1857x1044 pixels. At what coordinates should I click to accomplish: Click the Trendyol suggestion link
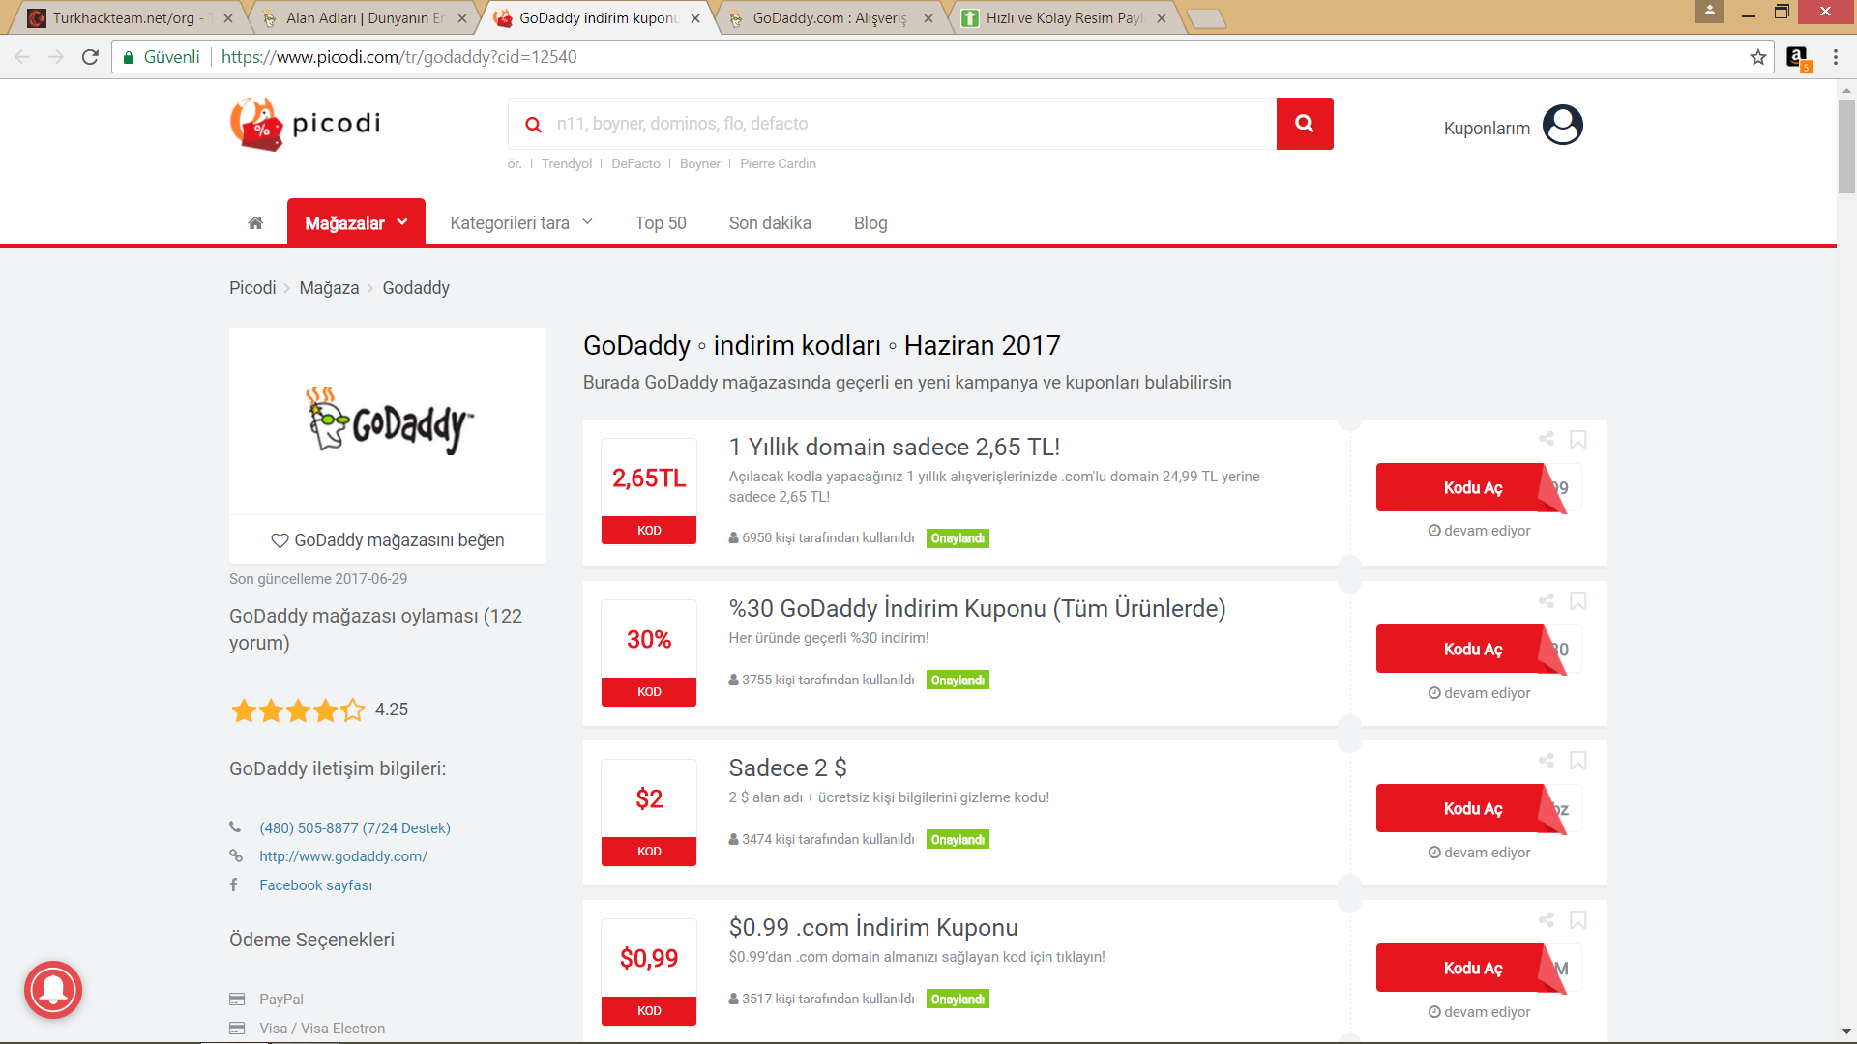click(567, 164)
